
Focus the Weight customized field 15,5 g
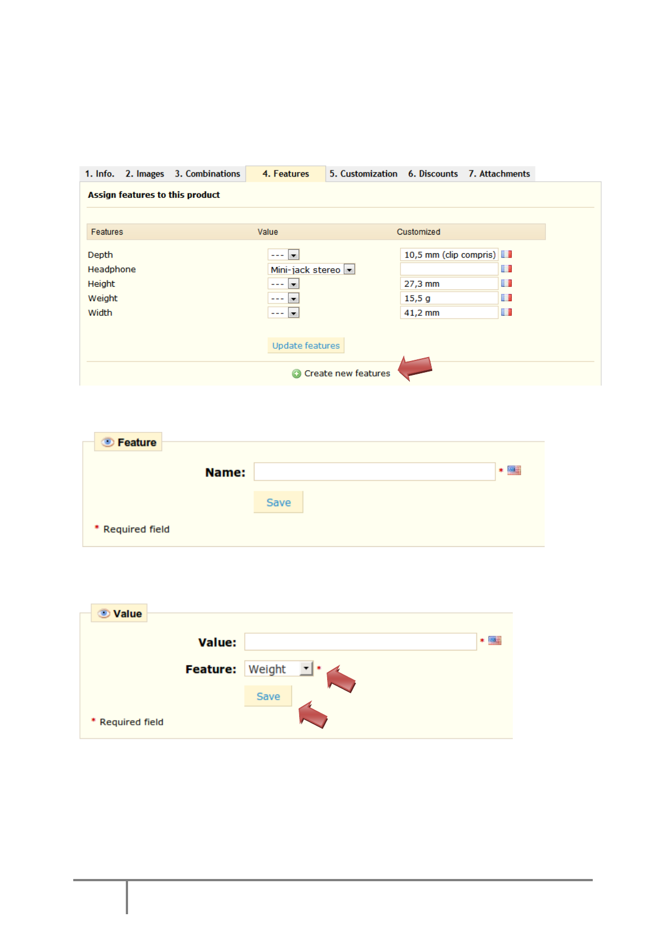pos(449,298)
